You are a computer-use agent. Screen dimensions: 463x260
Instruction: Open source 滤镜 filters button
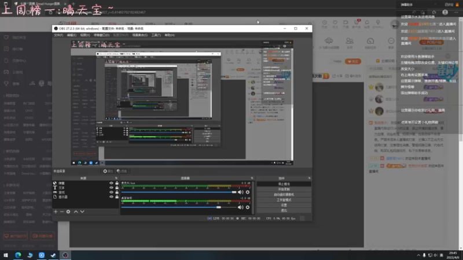pos(122,171)
